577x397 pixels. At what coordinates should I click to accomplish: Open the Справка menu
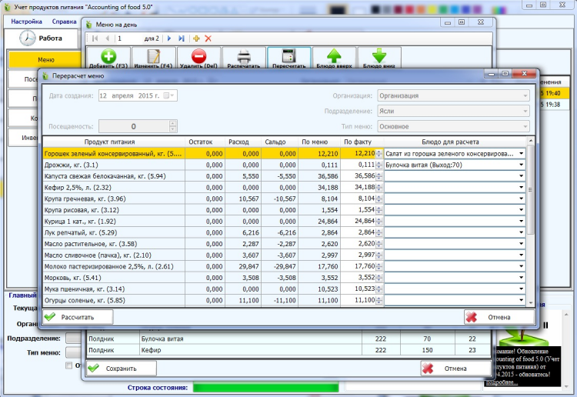click(x=64, y=22)
